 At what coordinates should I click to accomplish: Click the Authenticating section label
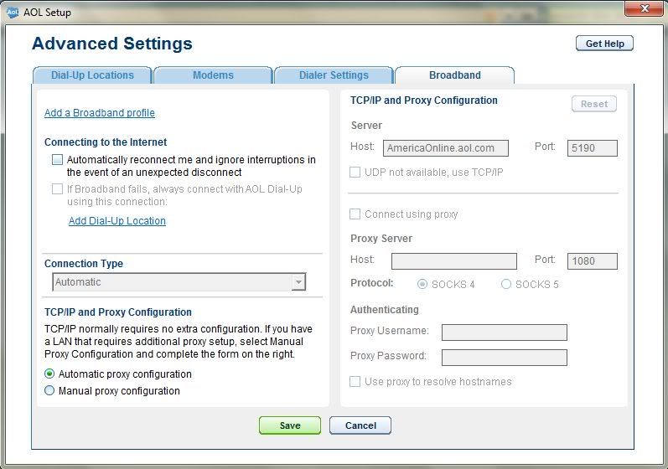[384, 310]
